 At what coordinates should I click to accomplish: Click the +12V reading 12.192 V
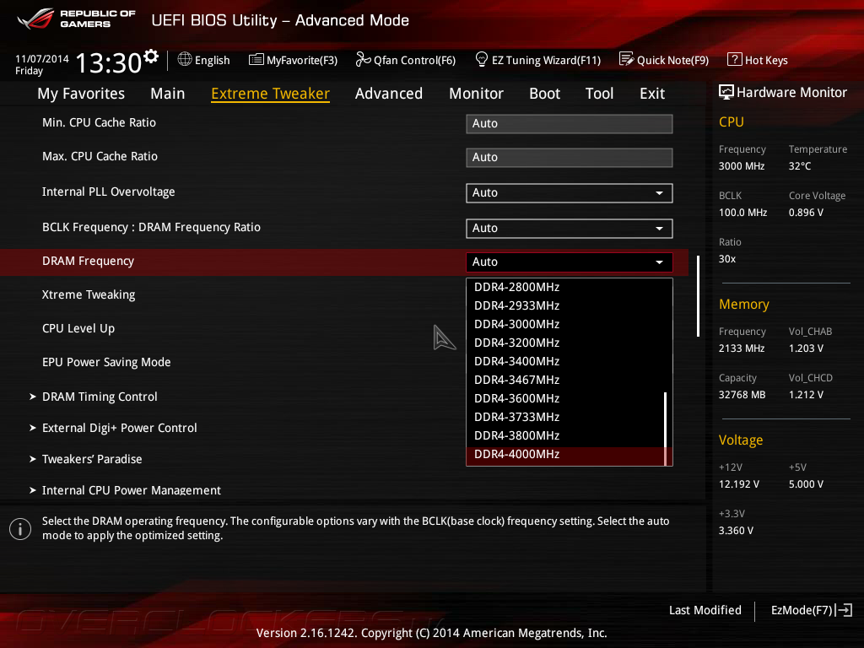[738, 483]
